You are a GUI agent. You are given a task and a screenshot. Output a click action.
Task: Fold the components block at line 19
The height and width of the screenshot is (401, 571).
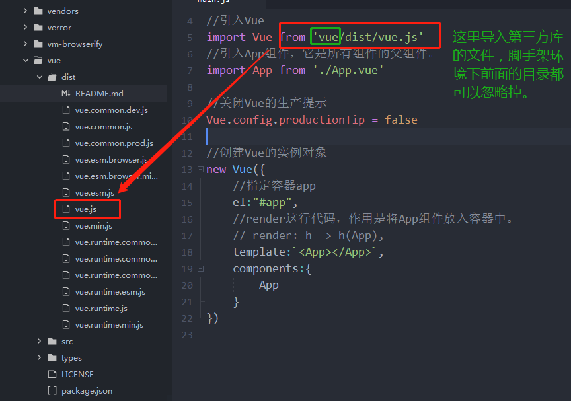pos(200,269)
